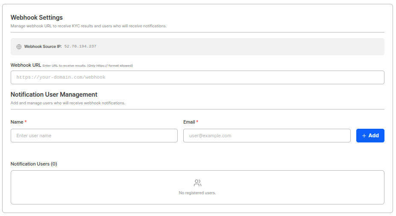This screenshot has height=216, width=396.
Task: Click 'Manage webhook URL to receive KYC results' description
Action: [x=88, y=26]
